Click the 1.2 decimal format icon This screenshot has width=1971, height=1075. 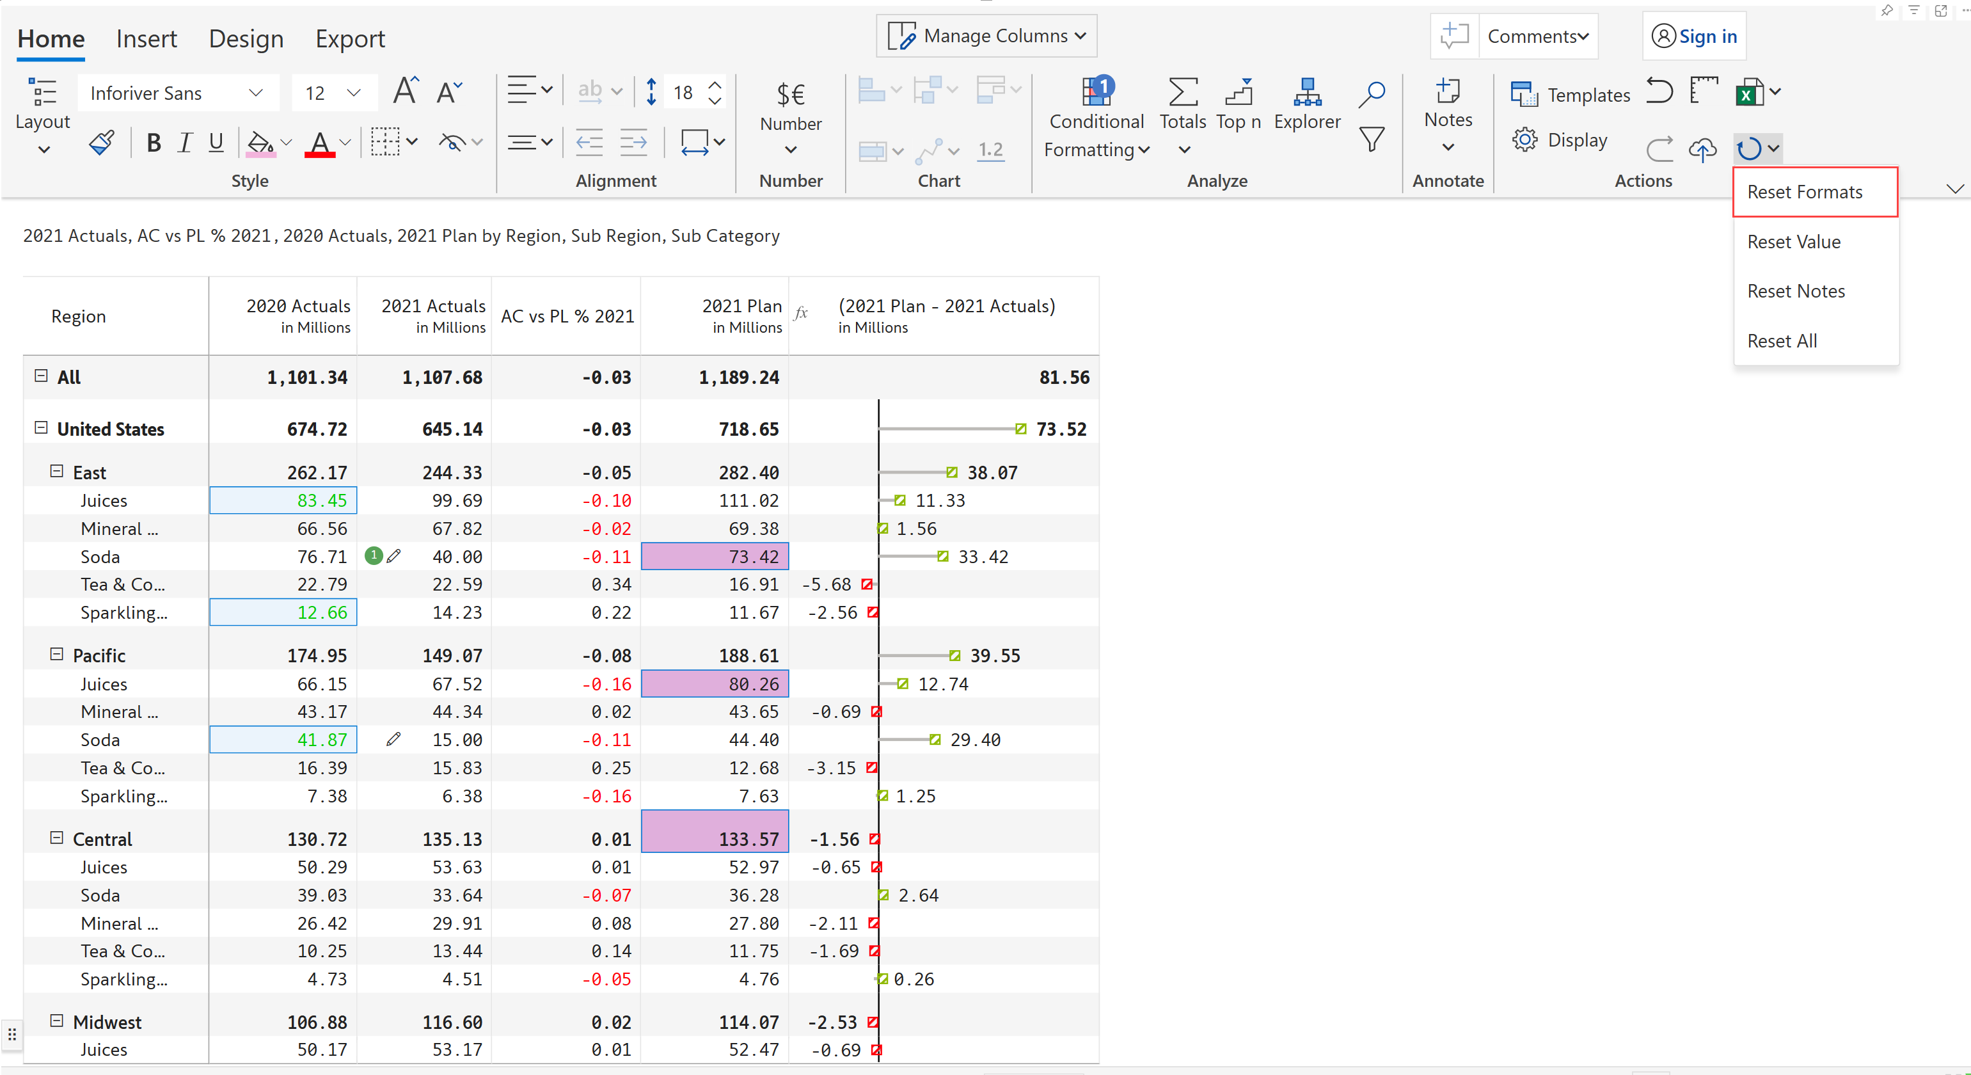click(x=990, y=150)
